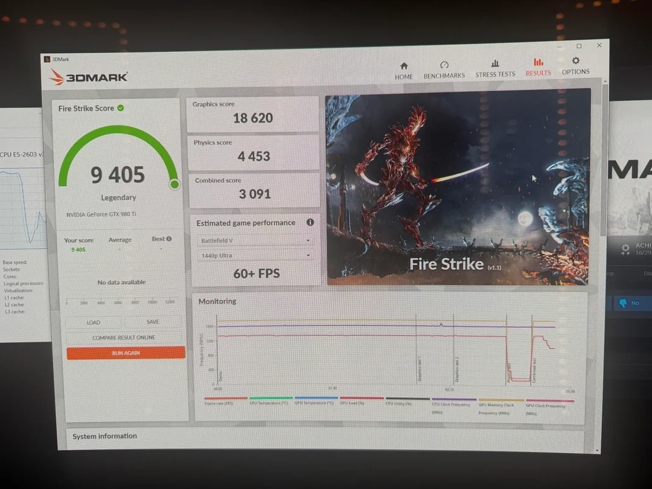Click the 60+ FPS estimate
This screenshot has height=489, width=652.
(257, 273)
